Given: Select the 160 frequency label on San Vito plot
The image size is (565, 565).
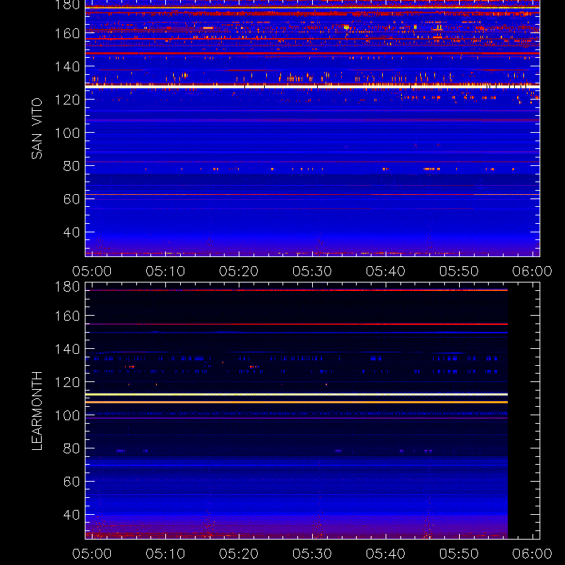Looking at the screenshot, I should point(67,33).
